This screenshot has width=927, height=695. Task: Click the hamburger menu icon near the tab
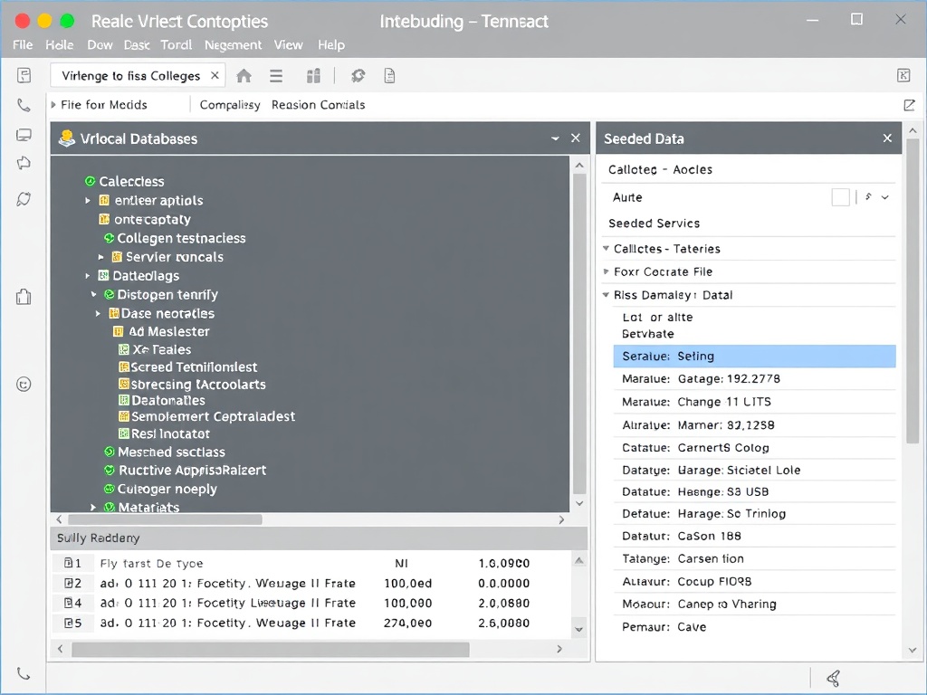pos(276,76)
